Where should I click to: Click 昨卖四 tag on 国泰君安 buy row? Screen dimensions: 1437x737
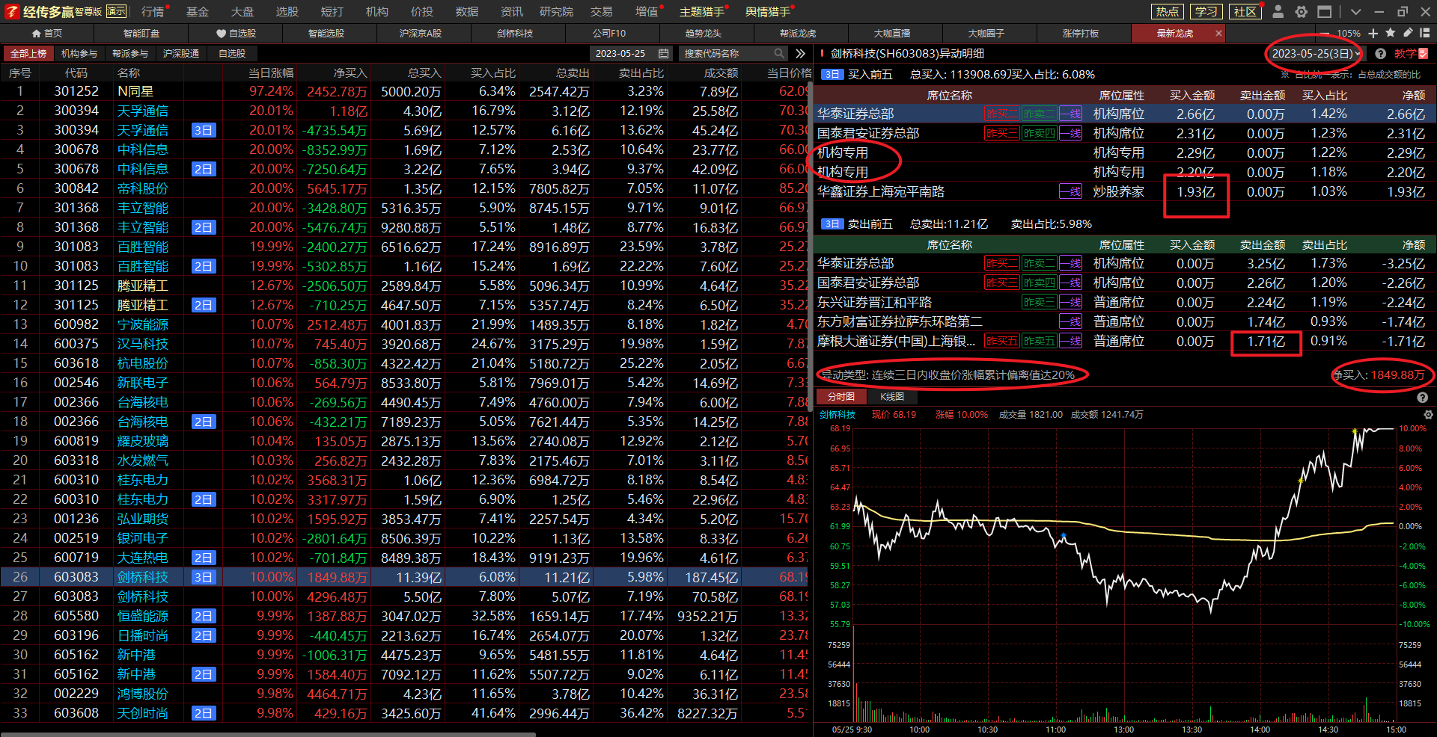click(1040, 133)
